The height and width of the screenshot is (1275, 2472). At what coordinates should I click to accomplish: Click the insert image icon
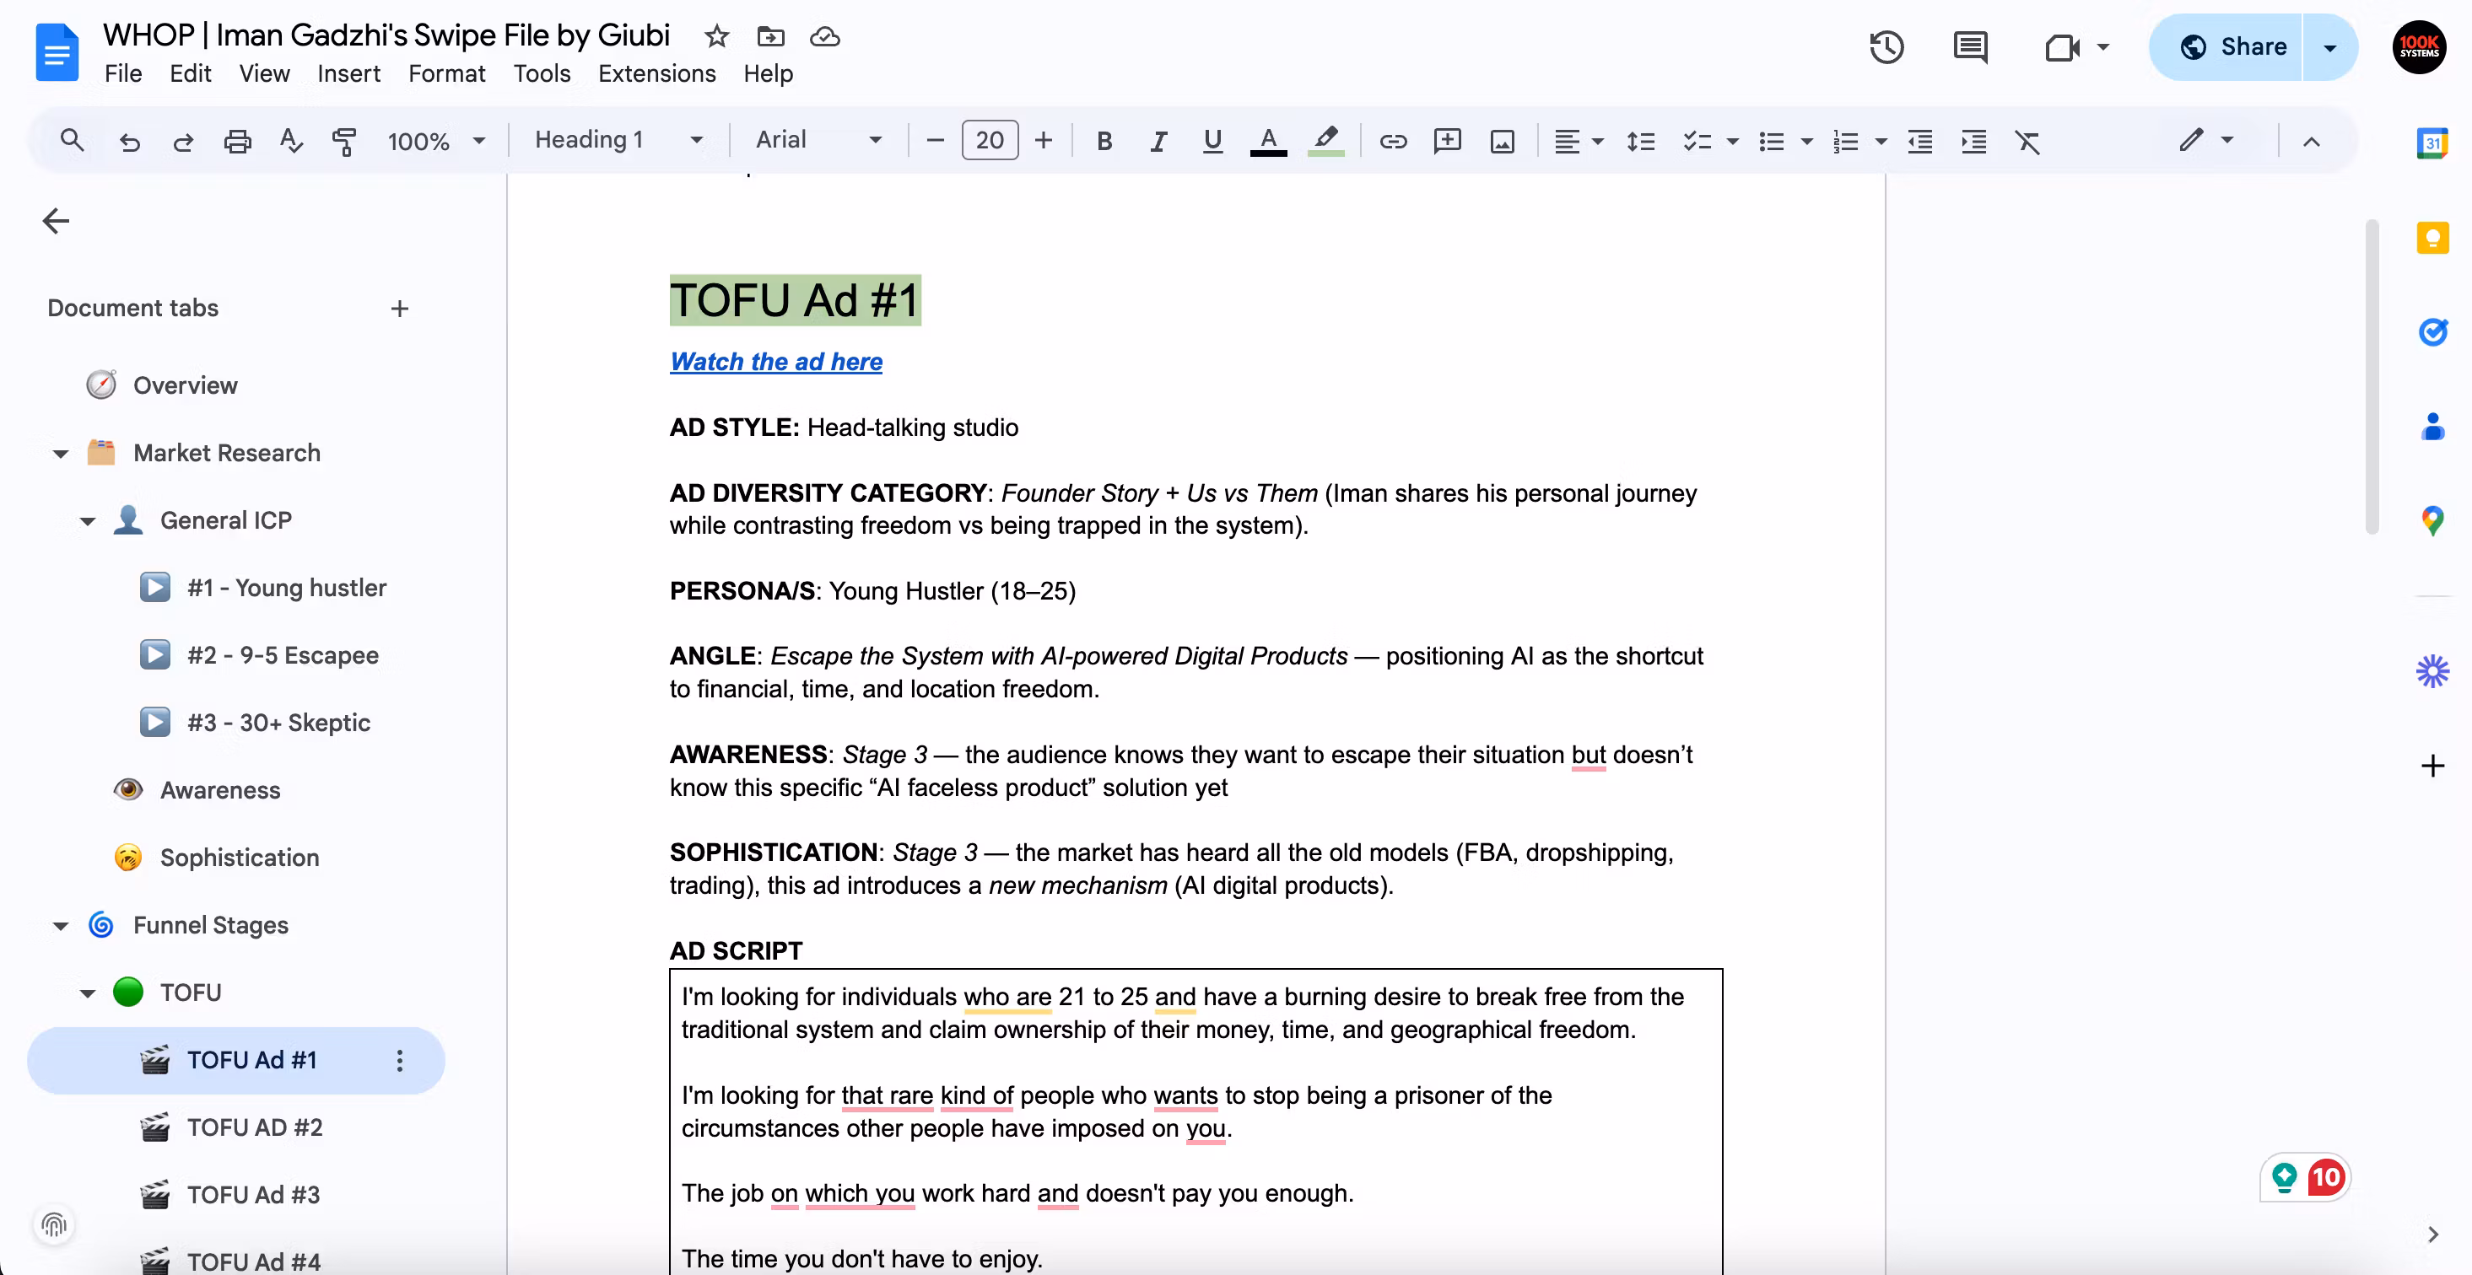(1502, 141)
